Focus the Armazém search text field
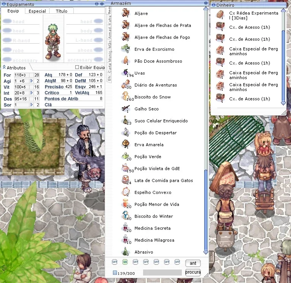Screen dimensions: 291x283 pos(162,273)
